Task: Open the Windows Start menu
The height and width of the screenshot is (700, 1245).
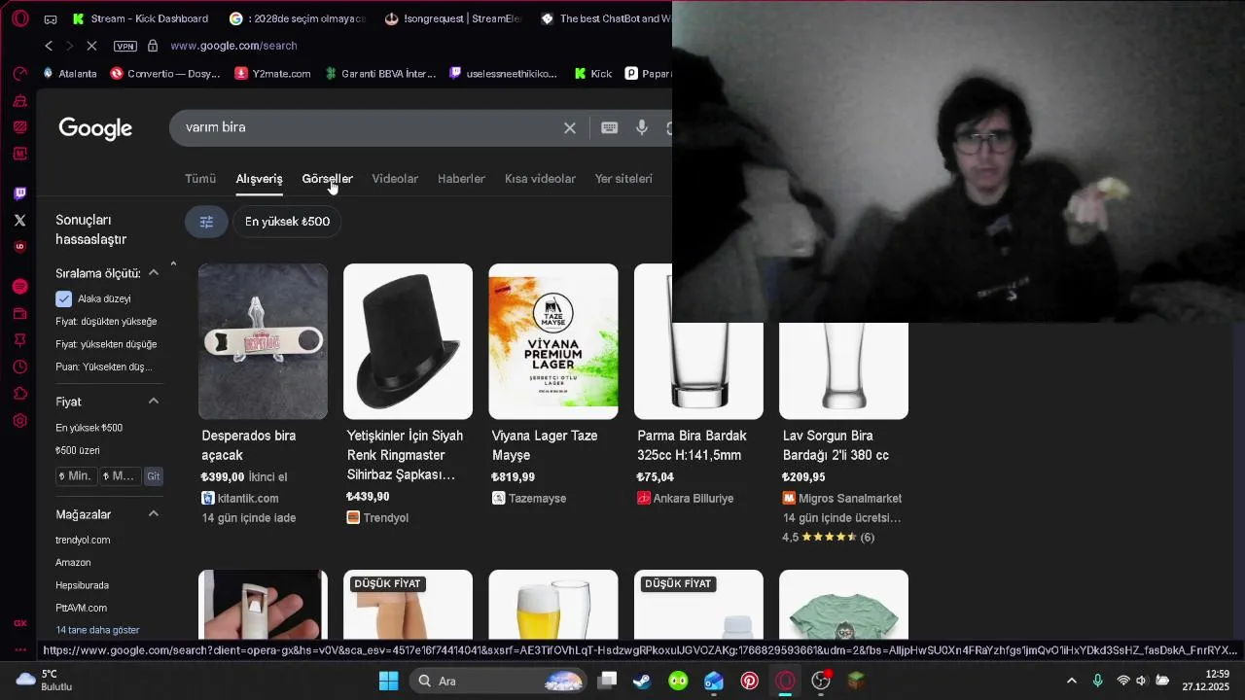Action: click(388, 681)
